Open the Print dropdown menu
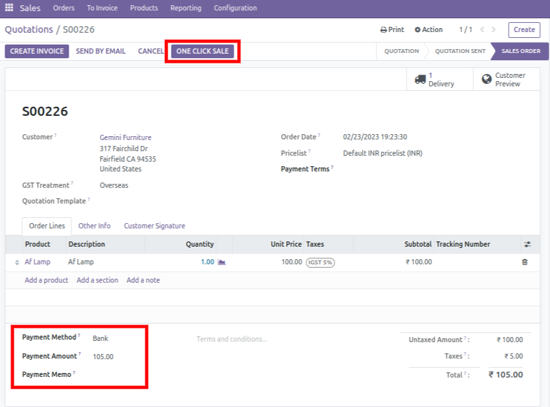The height and width of the screenshot is (407, 550). [x=392, y=29]
